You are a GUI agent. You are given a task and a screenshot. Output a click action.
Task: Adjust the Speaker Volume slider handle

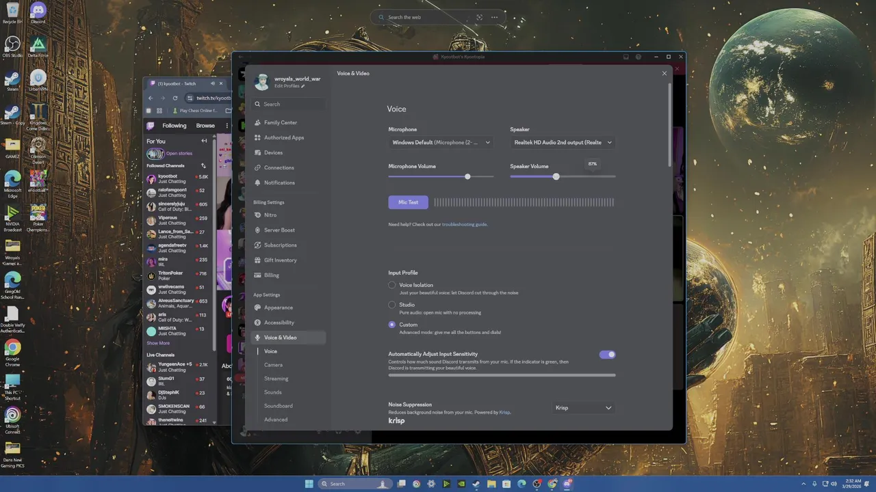click(x=556, y=176)
